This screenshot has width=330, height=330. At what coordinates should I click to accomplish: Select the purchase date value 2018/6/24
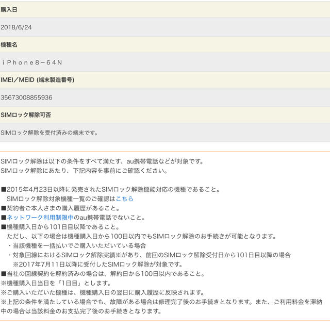pyautogui.click(x=16, y=27)
